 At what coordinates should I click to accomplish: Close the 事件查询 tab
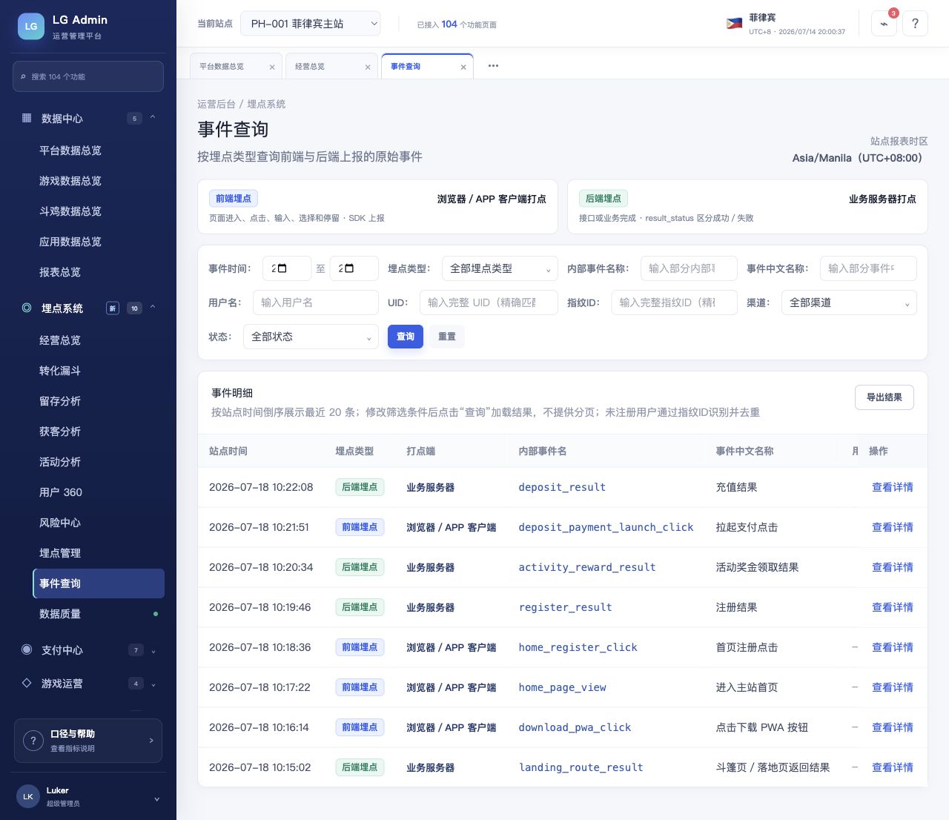pyautogui.click(x=463, y=67)
